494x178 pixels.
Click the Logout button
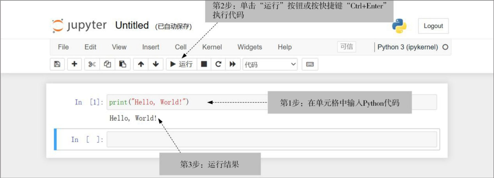(x=433, y=26)
